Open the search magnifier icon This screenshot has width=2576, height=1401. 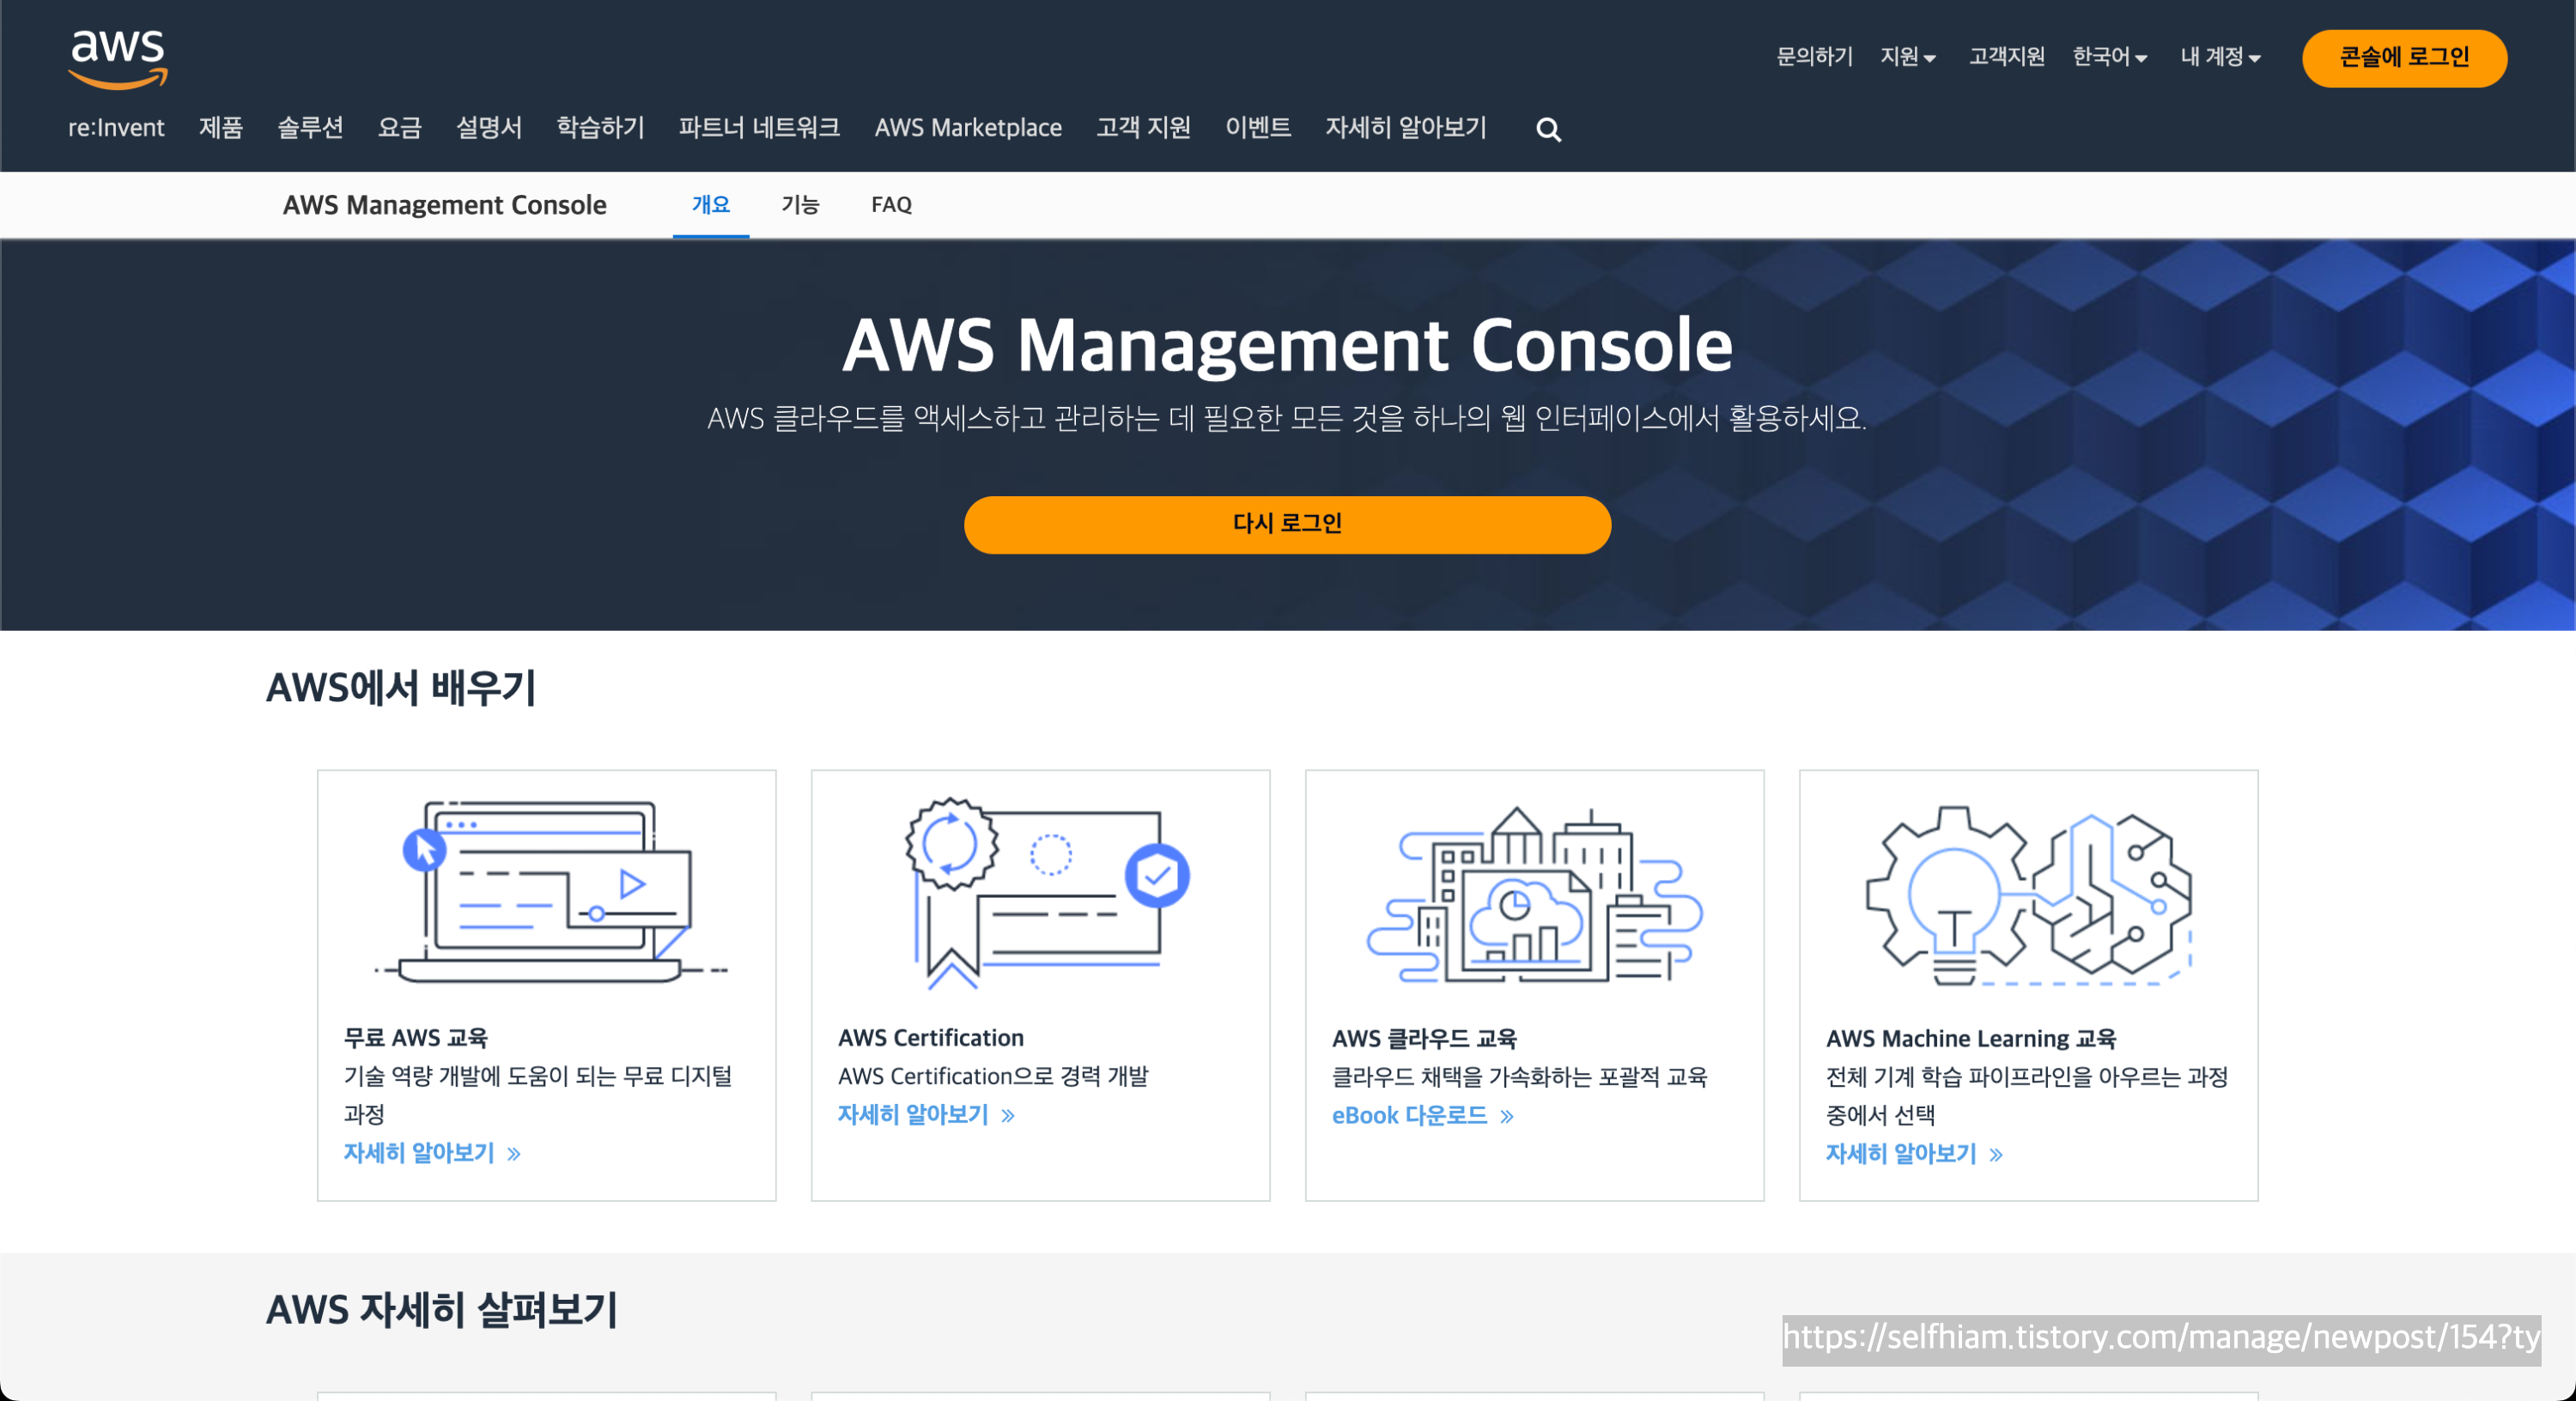1548,130
